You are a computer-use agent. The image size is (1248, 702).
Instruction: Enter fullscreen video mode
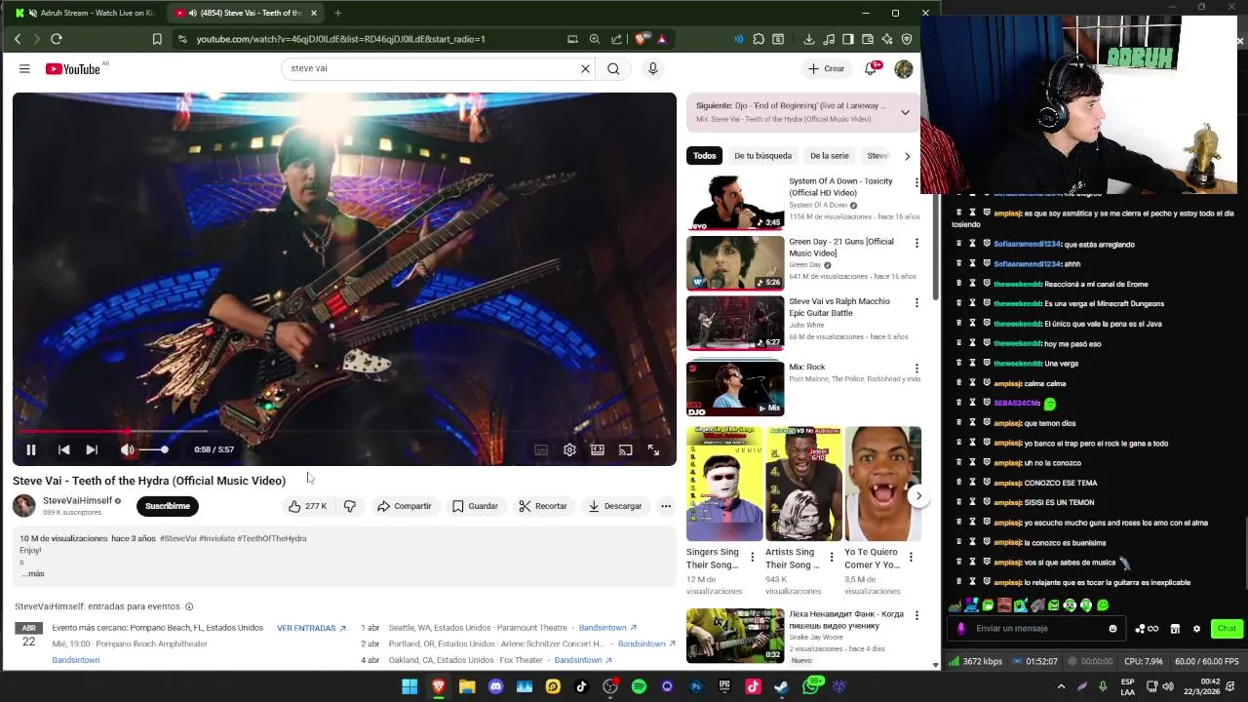[653, 449]
